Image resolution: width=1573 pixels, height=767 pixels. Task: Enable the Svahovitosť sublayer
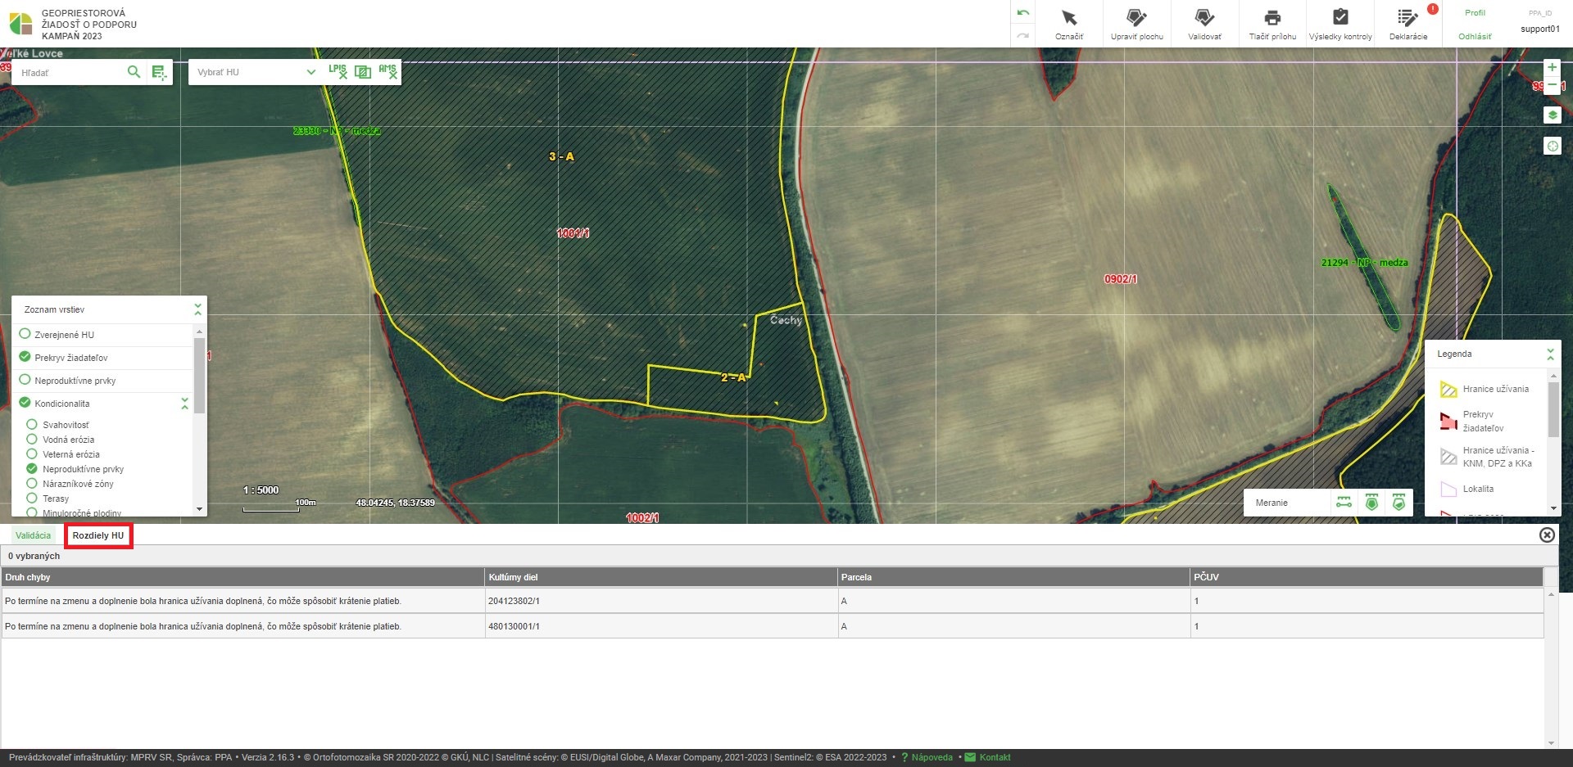click(x=32, y=424)
